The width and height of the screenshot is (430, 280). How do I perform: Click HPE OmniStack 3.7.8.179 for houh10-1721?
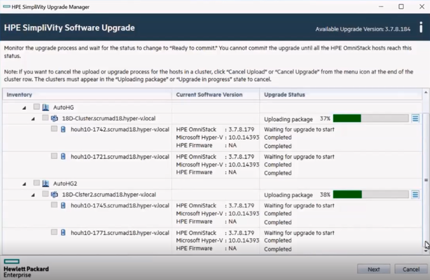click(x=215, y=157)
